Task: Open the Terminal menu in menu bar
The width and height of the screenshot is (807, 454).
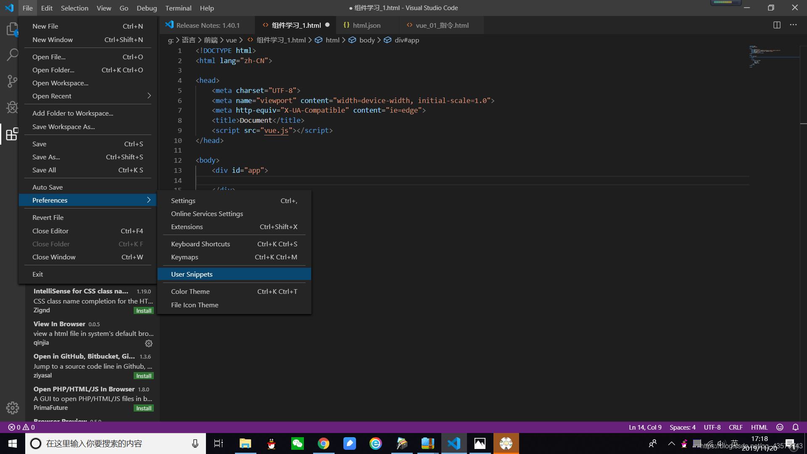Action: tap(178, 8)
